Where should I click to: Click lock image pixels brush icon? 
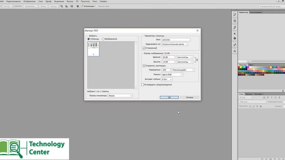(254, 106)
